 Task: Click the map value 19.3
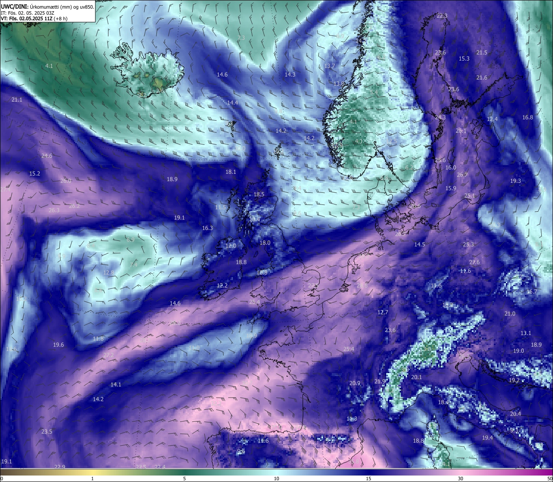coord(515,181)
